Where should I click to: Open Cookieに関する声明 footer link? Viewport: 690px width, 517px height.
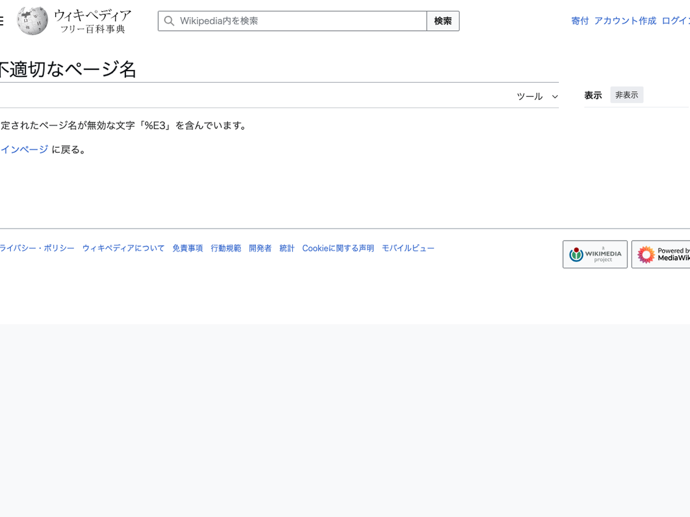click(x=338, y=248)
